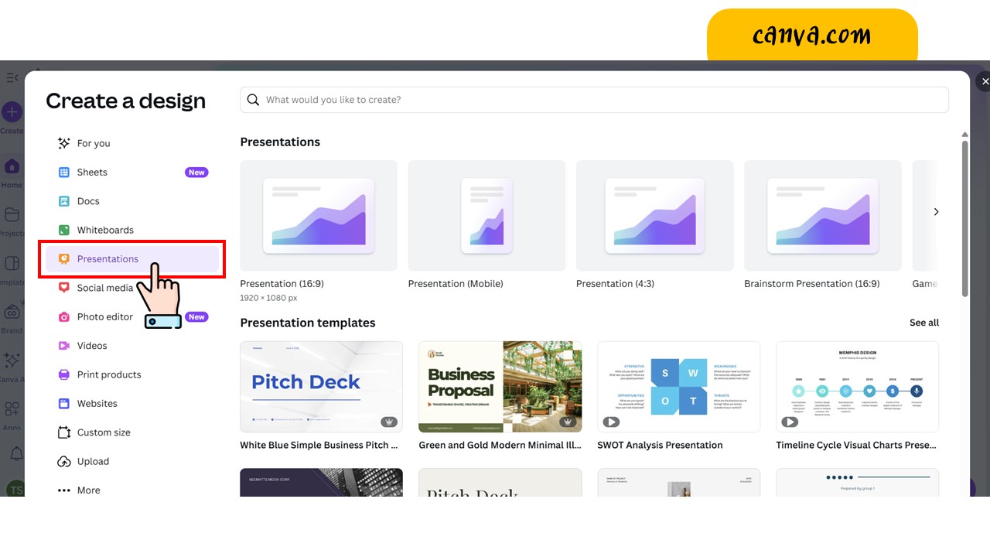Click the crown badge on Business Proposal template
The image size is (990, 557).
(568, 422)
